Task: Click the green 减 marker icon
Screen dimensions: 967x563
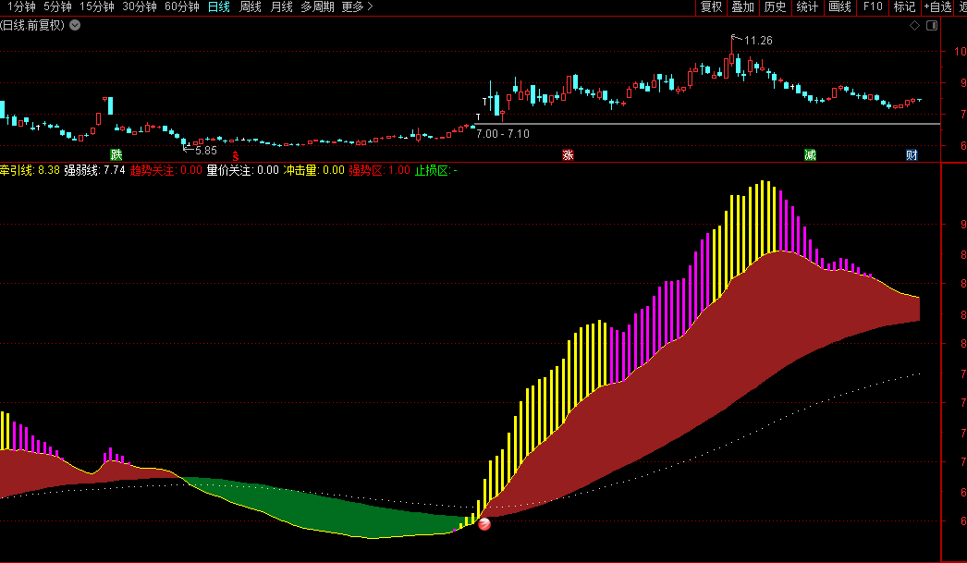Action: tap(810, 154)
